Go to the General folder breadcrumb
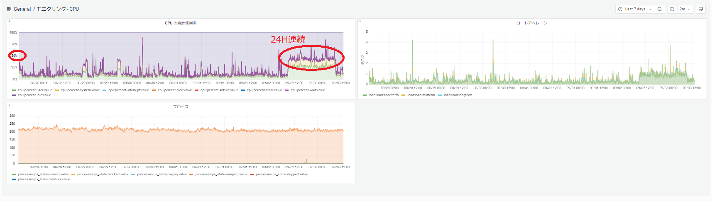712x201 pixels. click(22, 9)
